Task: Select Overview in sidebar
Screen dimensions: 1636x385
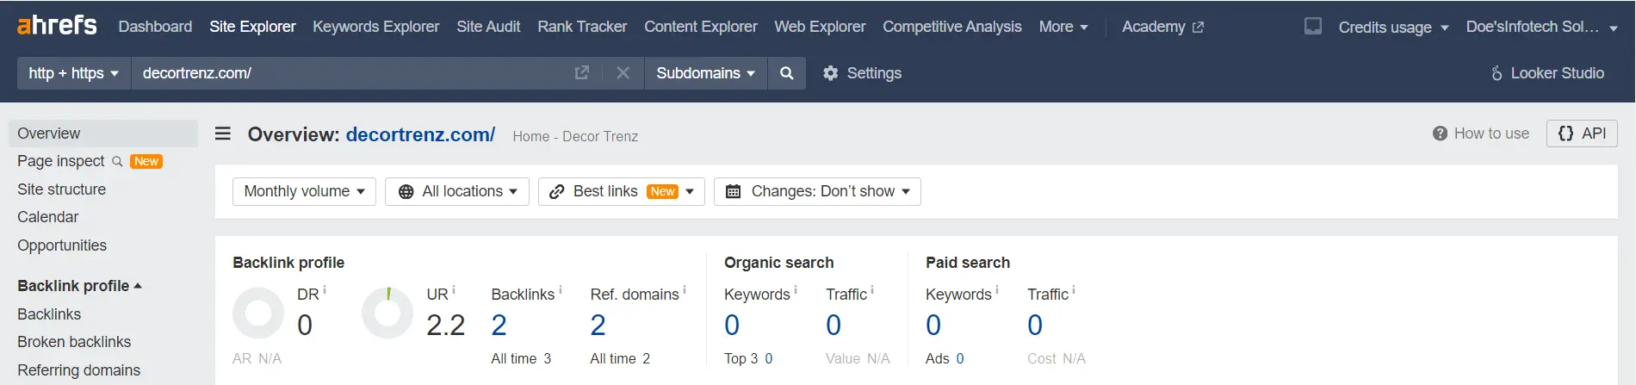Action: pyautogui.click(x=103, y=134)
